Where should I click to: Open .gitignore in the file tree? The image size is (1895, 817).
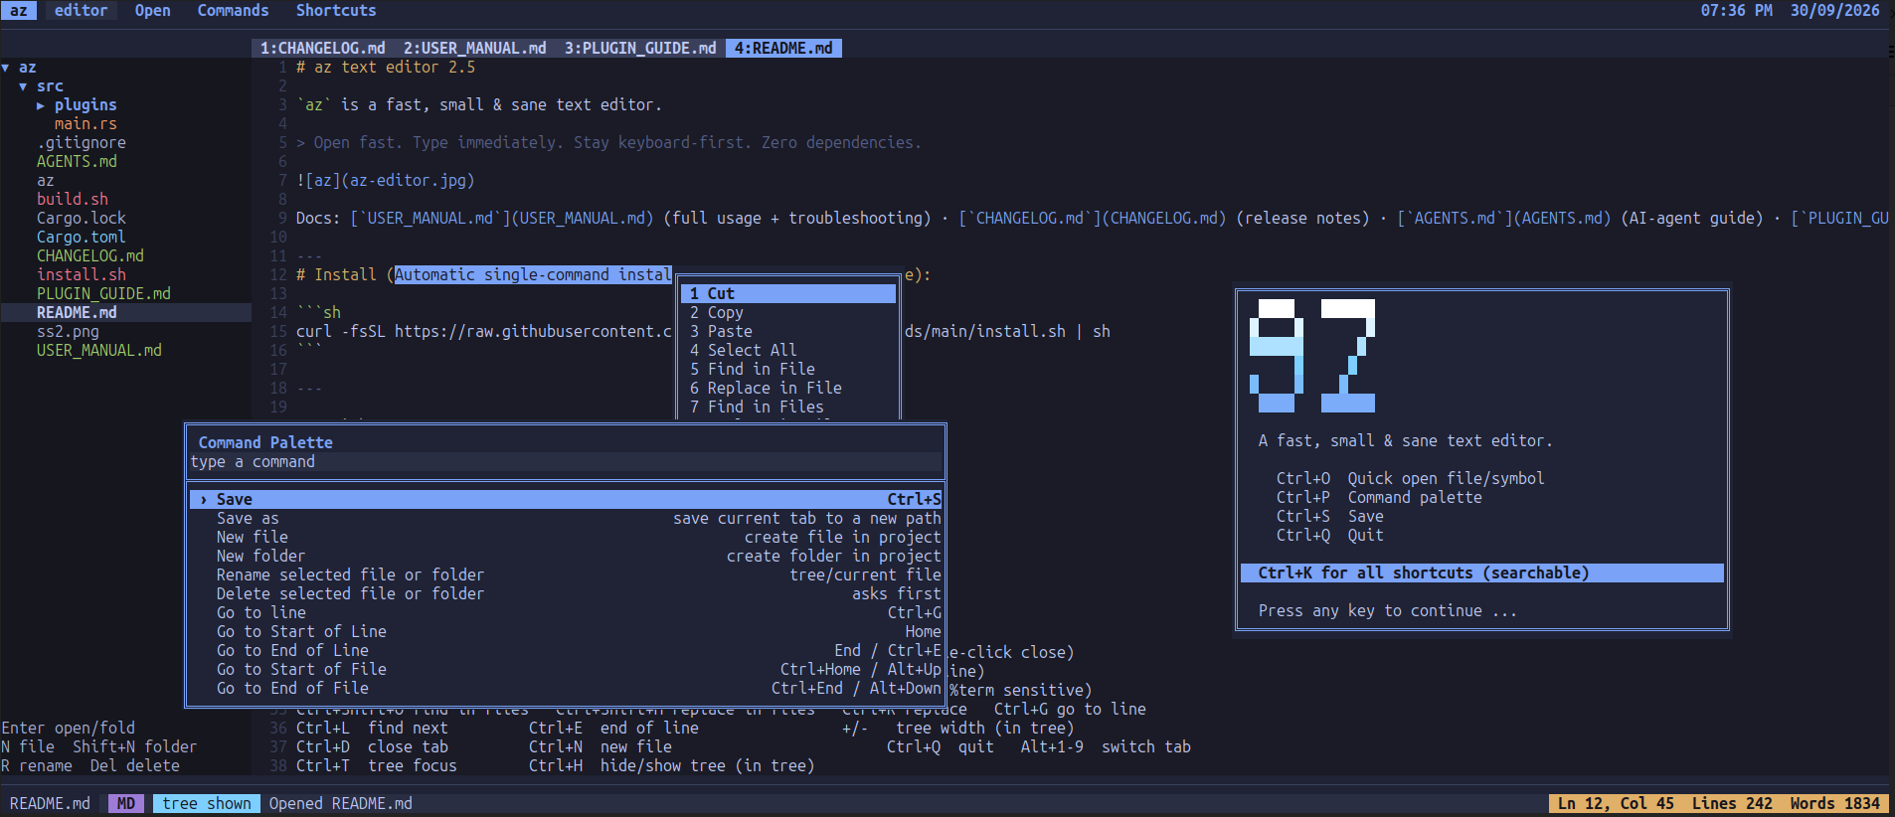pos(82,143)
